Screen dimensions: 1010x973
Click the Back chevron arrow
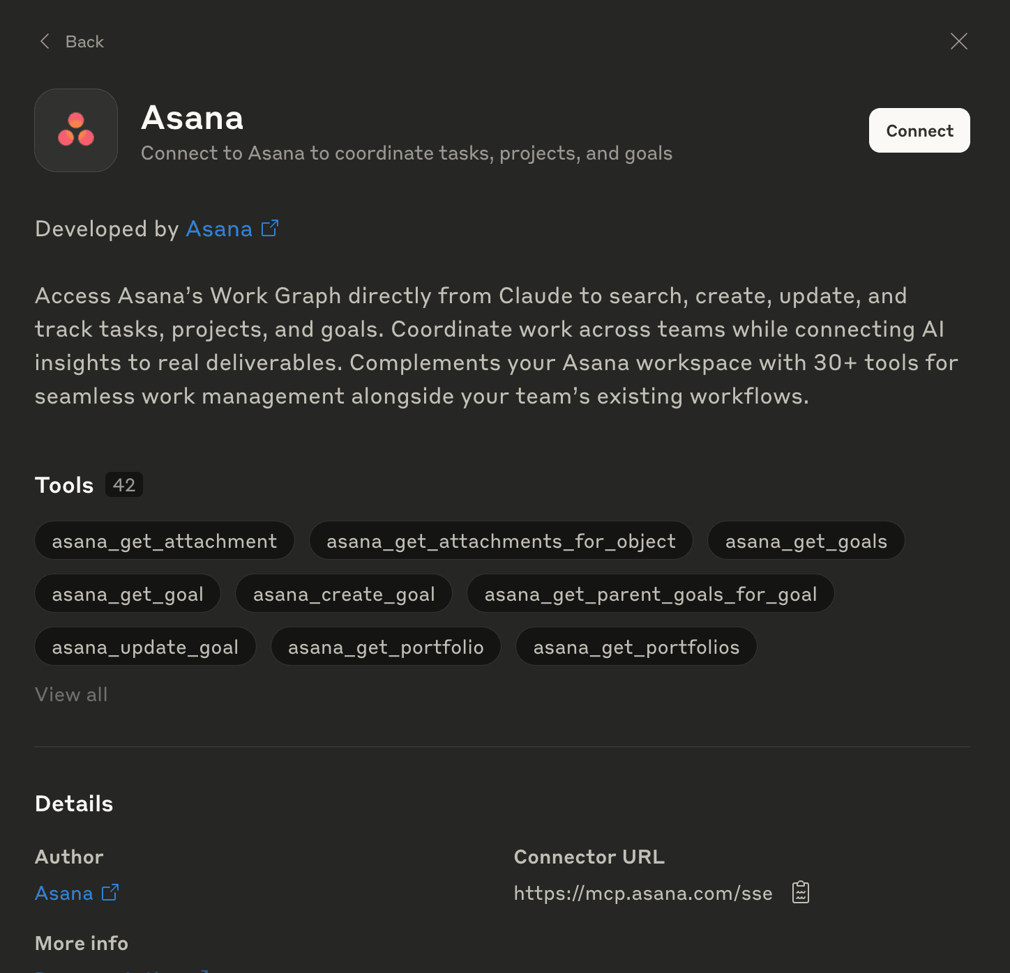[x=44, y=41]
